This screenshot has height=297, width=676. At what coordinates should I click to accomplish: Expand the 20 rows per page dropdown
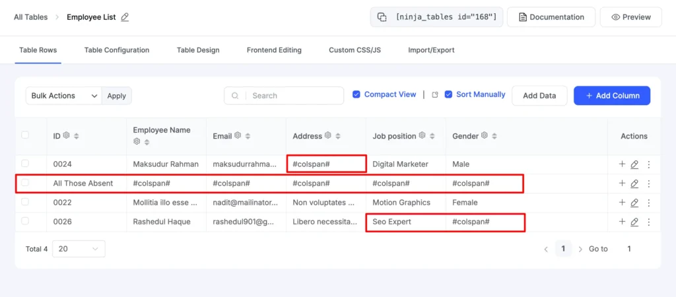pyautogui.click(x=79, y=249)
